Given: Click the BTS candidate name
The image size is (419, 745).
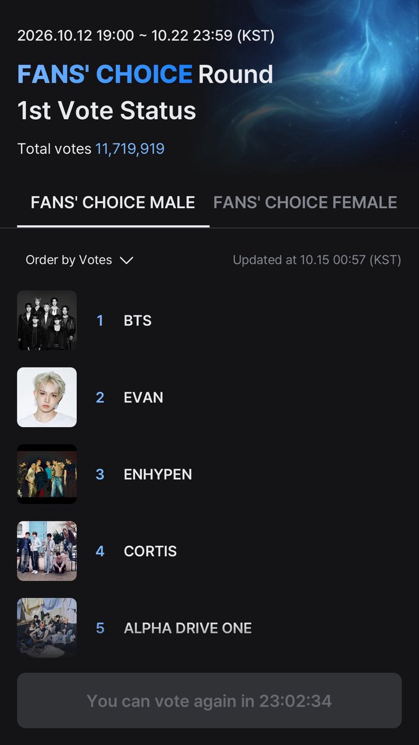Looking at the screenshot, I should pos(138,320).
